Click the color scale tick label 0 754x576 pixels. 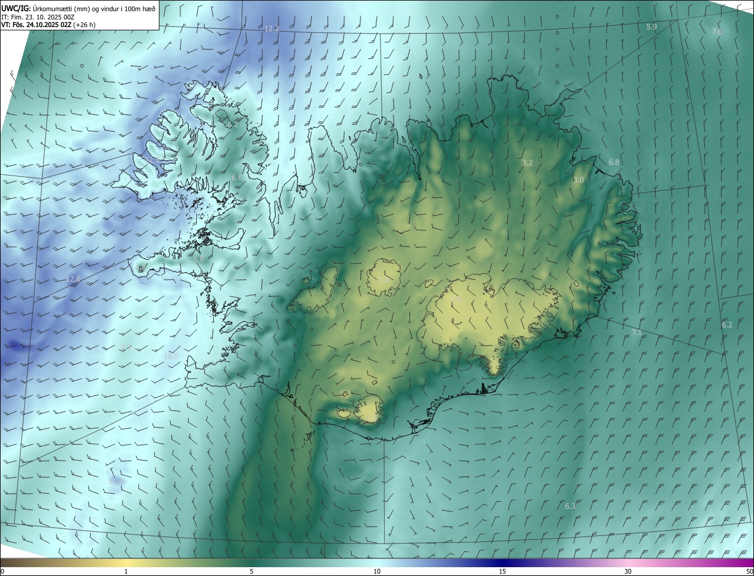click(2, 571)
